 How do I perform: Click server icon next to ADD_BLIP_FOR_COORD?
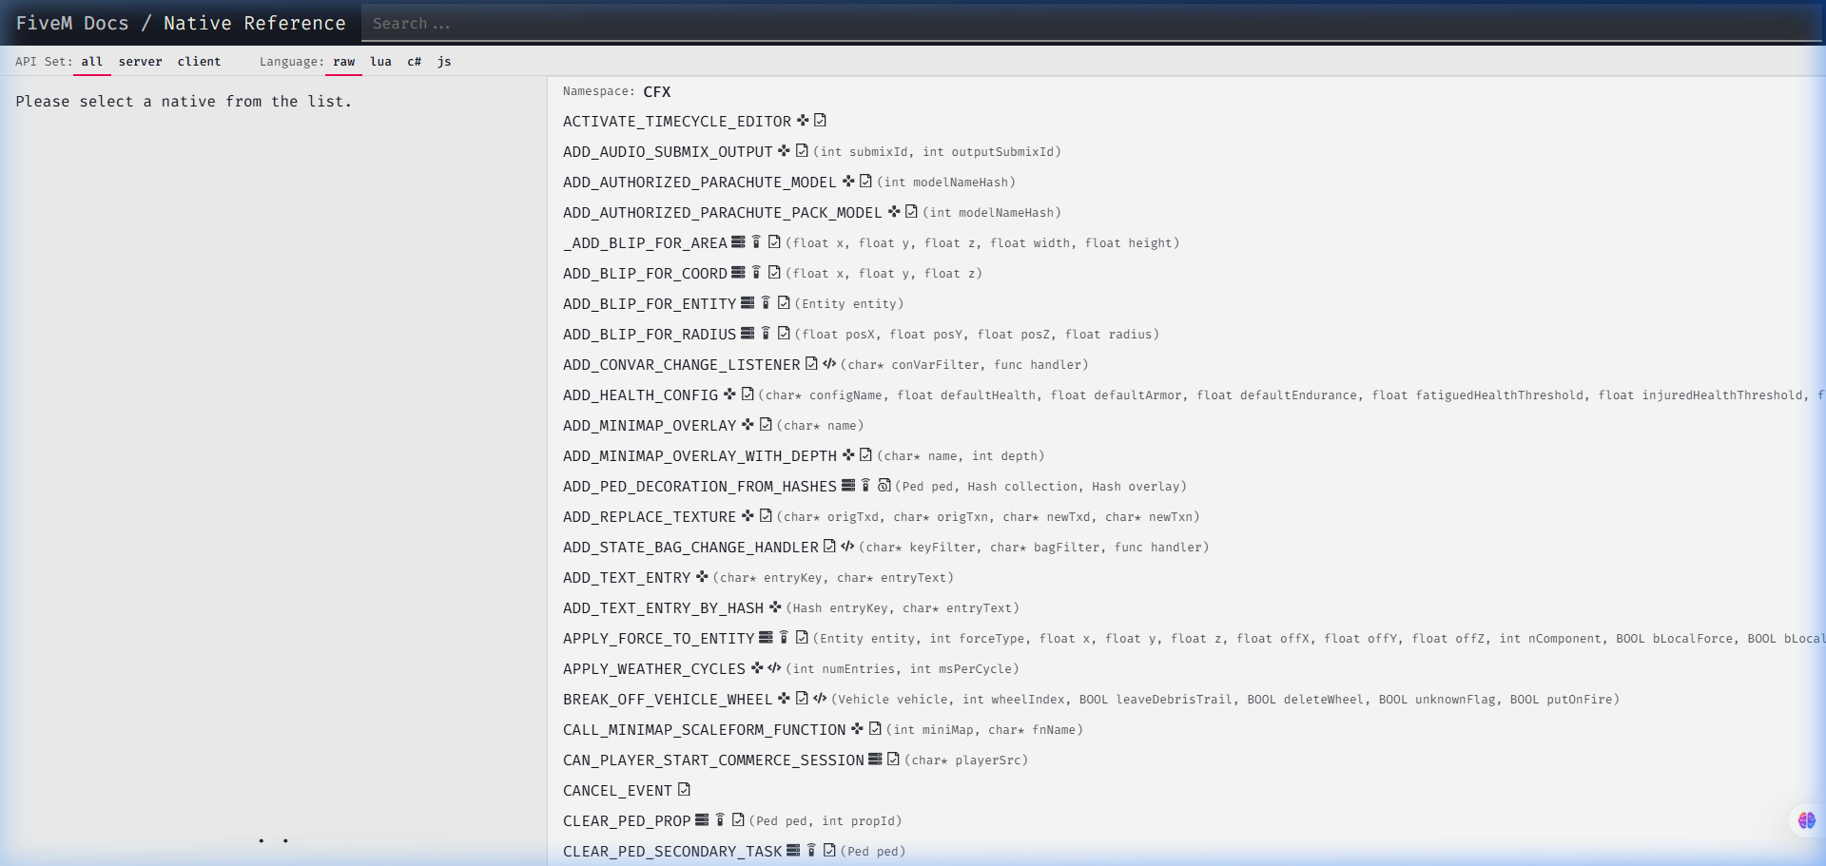739,273
